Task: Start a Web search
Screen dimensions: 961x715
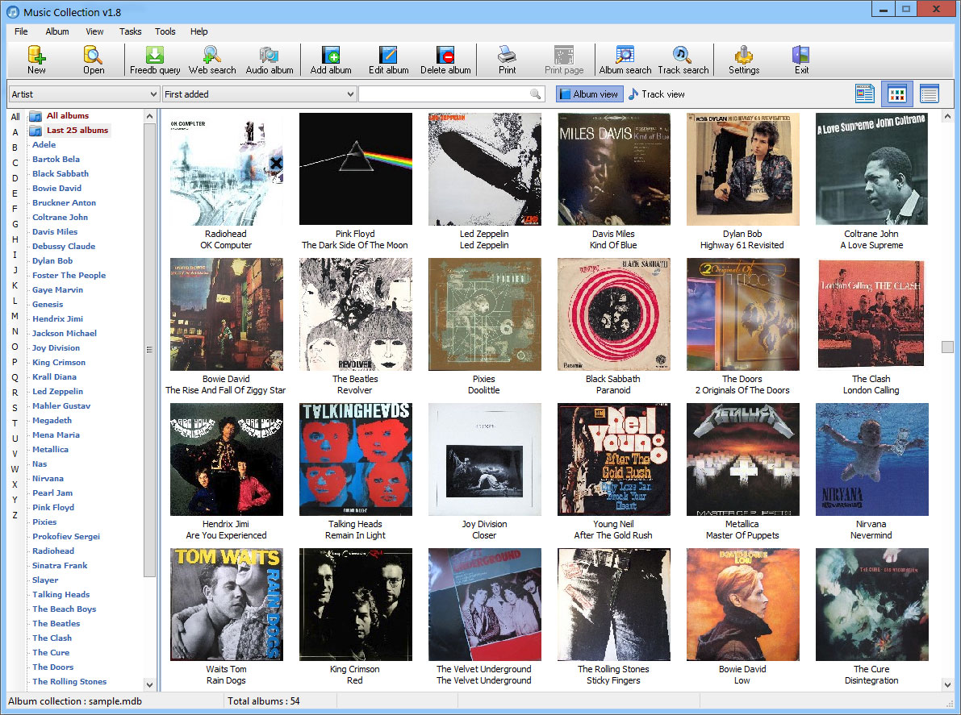Action: click(x=212, y=60)
